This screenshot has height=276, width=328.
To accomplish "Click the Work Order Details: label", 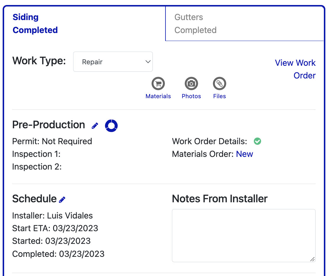I will [x=209, y=141].
